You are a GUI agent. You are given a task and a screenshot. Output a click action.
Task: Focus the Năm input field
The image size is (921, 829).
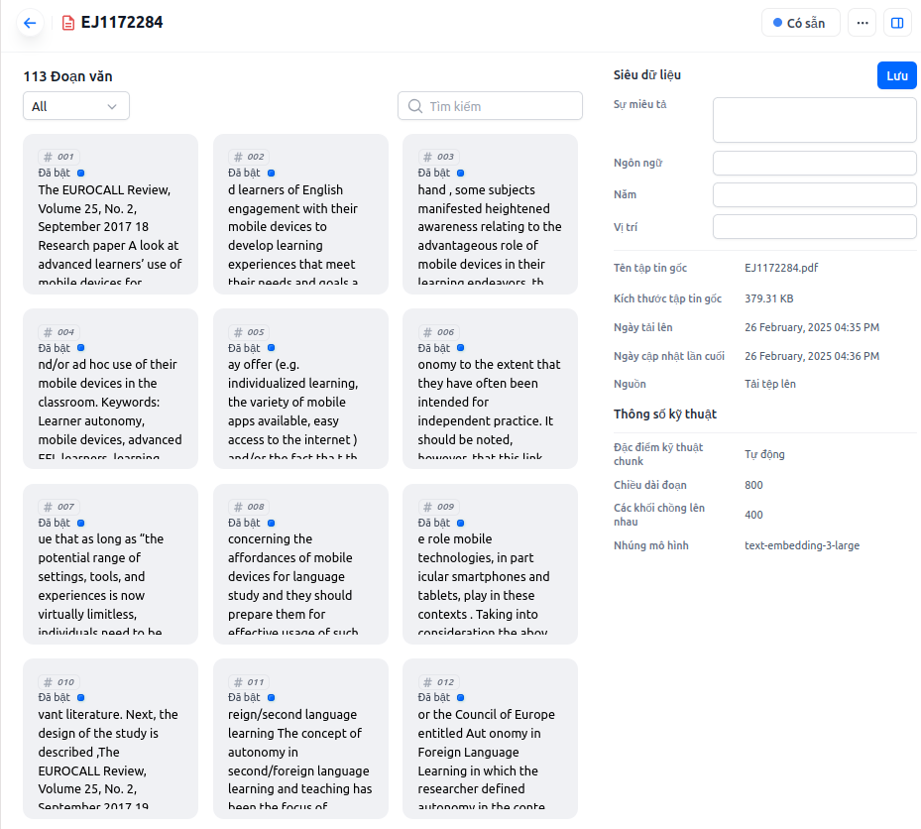point(814,195)
